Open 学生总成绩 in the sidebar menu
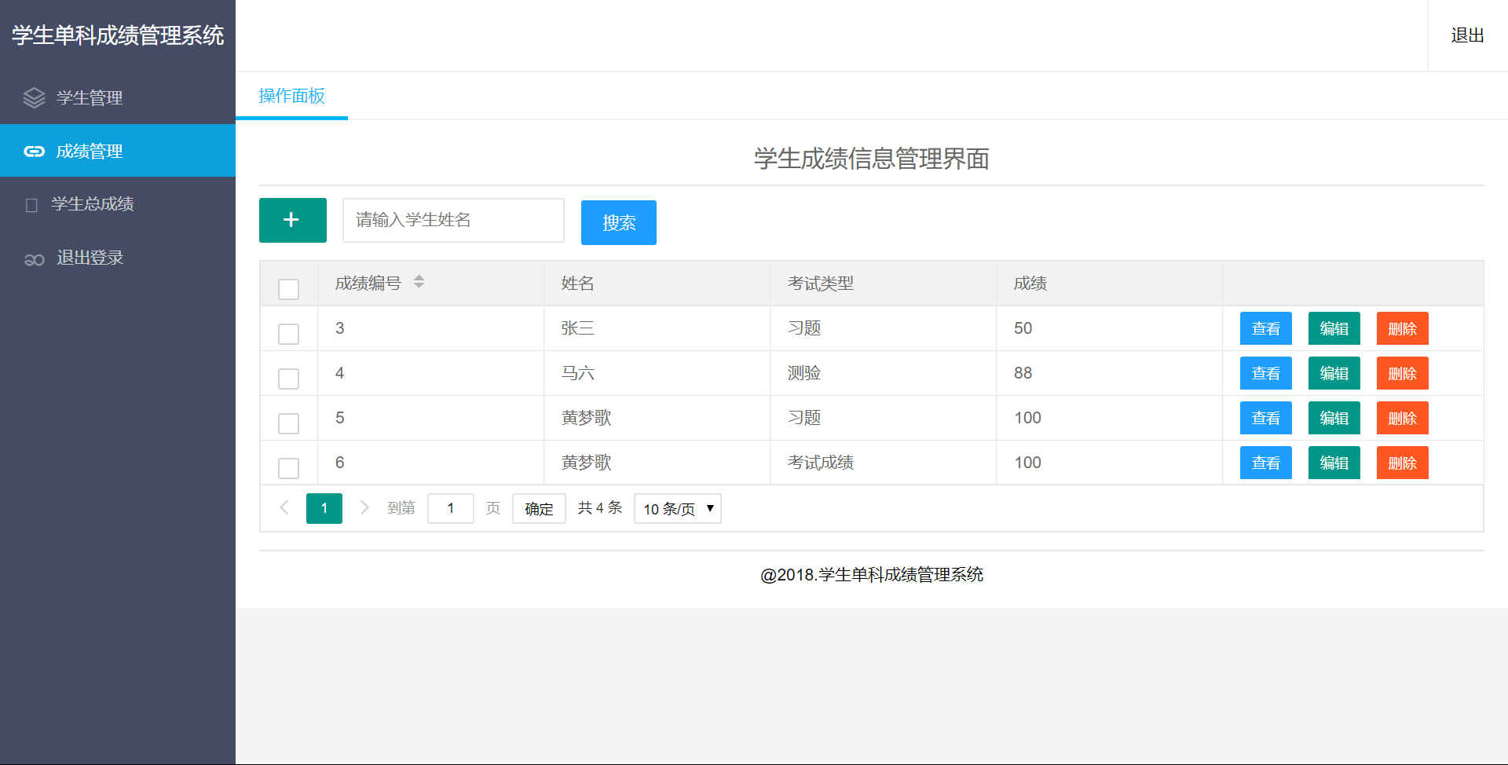The image size is (1508, 765). 92,204
